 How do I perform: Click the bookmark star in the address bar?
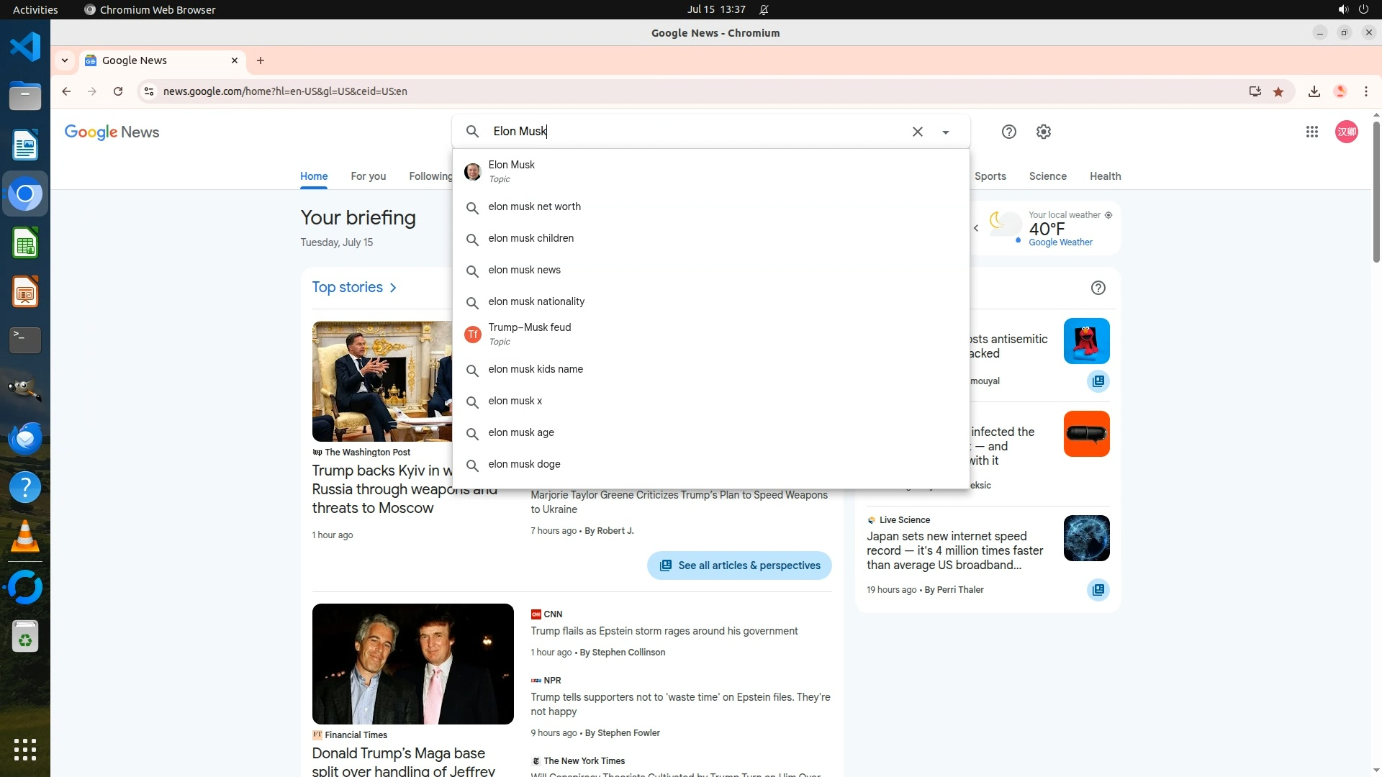pos(1278,91)
